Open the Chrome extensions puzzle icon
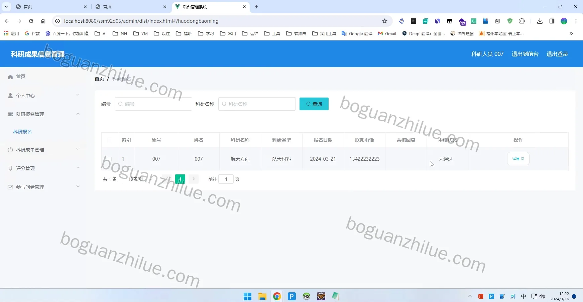This screenshot has height=302, width=583. point(522,21)
